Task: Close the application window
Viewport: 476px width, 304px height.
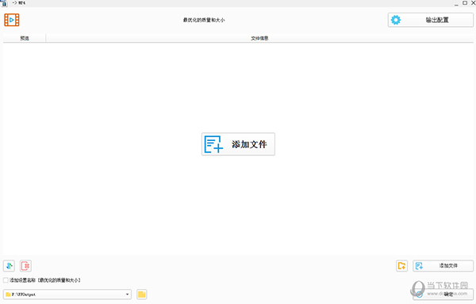Action: point(473,2)
